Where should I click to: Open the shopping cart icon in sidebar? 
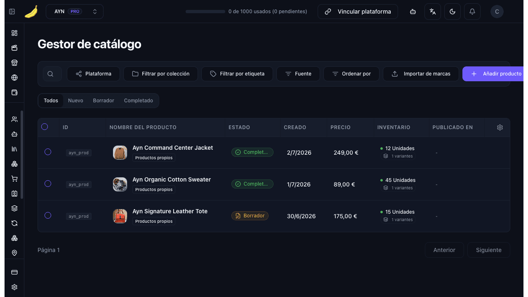14,179
